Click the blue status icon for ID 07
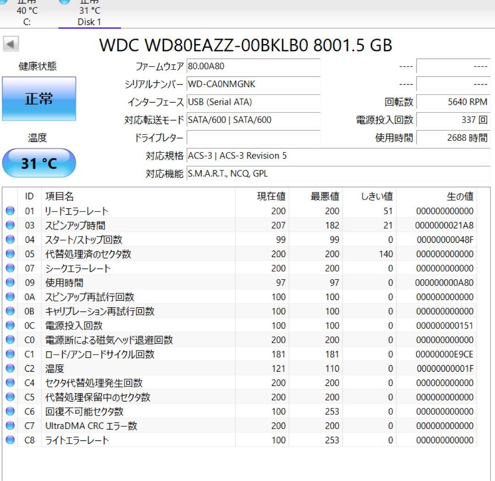This screenshot has height=481, width=495. pyautogui.click(x=10, y=268)
